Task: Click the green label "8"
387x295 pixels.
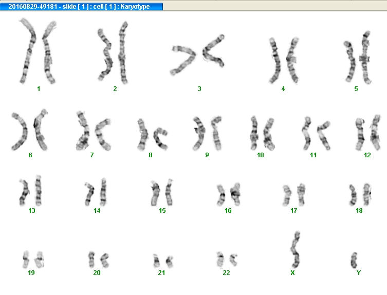Action: 151,155
